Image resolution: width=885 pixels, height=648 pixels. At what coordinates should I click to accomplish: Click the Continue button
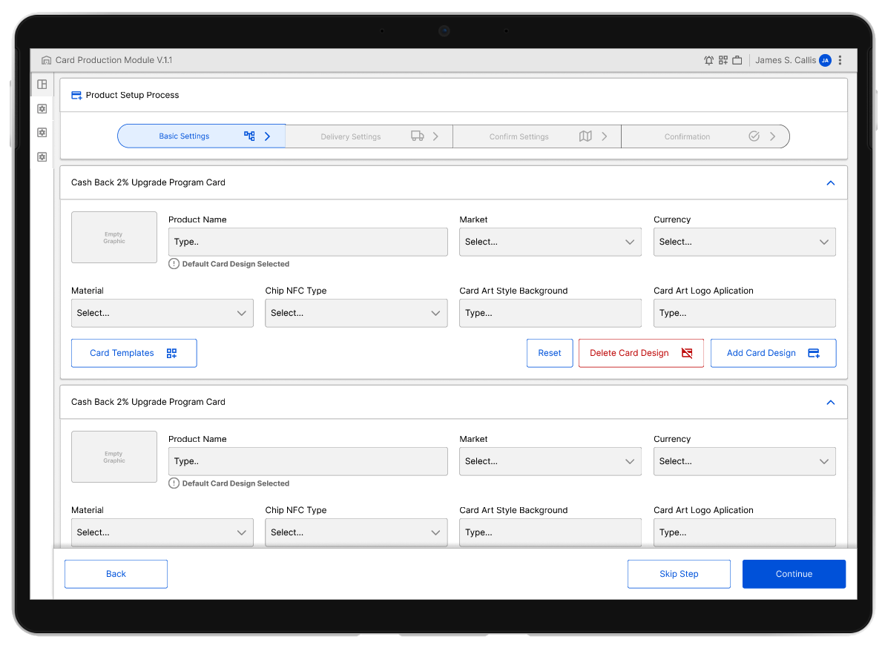pos(794,574)
